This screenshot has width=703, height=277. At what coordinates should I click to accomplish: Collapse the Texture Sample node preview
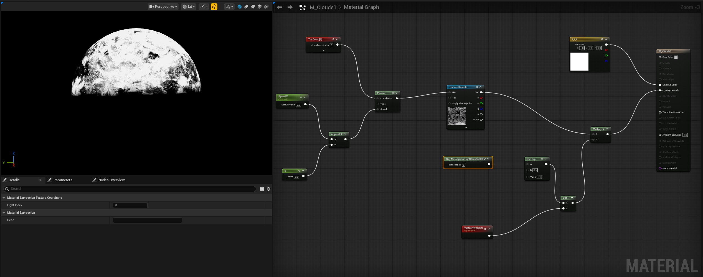pos(481,87)
